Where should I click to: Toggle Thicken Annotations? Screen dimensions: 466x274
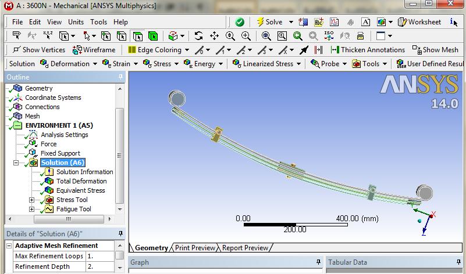pos(368,50)
